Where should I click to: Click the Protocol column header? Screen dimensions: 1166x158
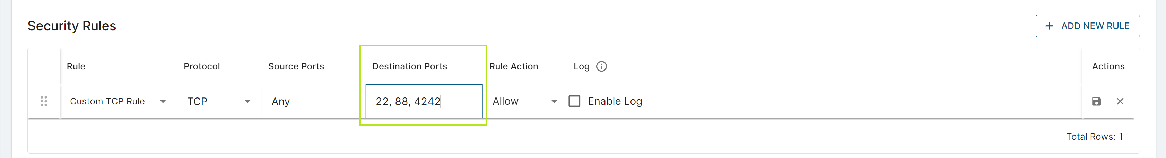(x=201, y=66)
